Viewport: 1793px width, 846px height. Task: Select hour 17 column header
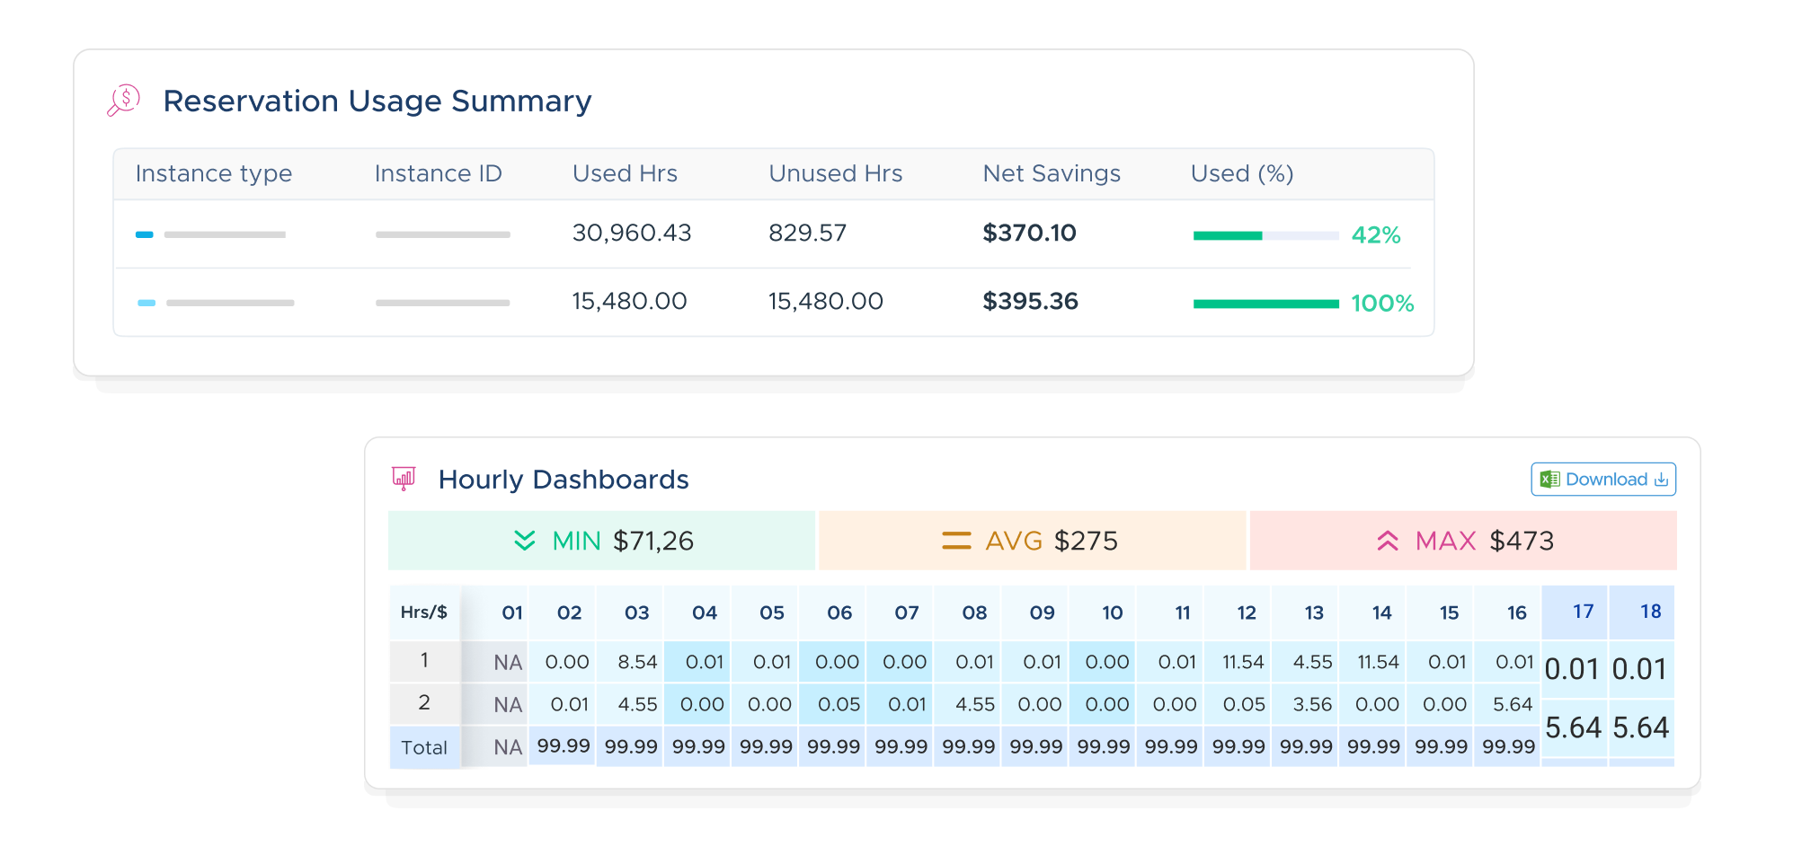1583,612
